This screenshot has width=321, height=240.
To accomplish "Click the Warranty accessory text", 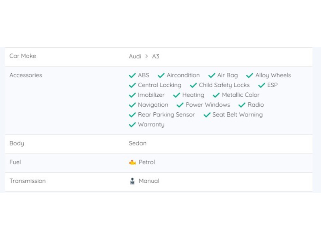I will [x=151, y=125].
